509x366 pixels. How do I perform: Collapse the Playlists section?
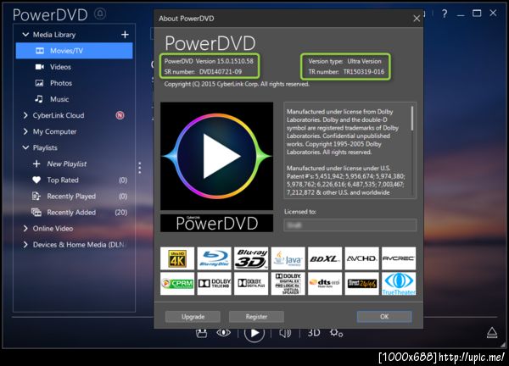25,147
